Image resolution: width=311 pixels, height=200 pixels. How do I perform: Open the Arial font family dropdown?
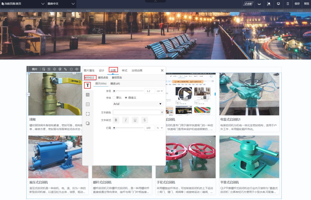[x=138, y=104]
